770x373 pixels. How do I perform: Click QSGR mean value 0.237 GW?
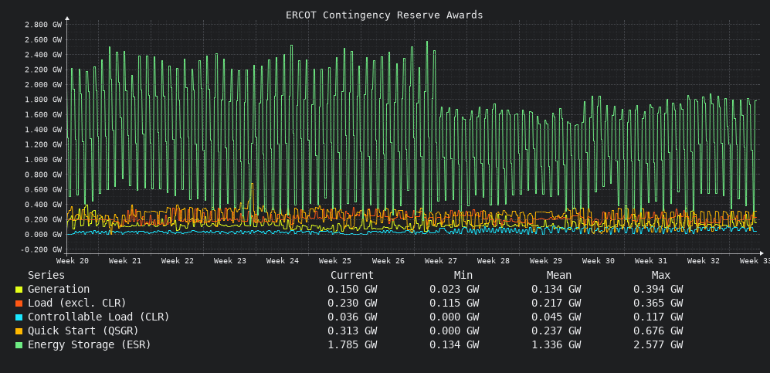(556, 331)
